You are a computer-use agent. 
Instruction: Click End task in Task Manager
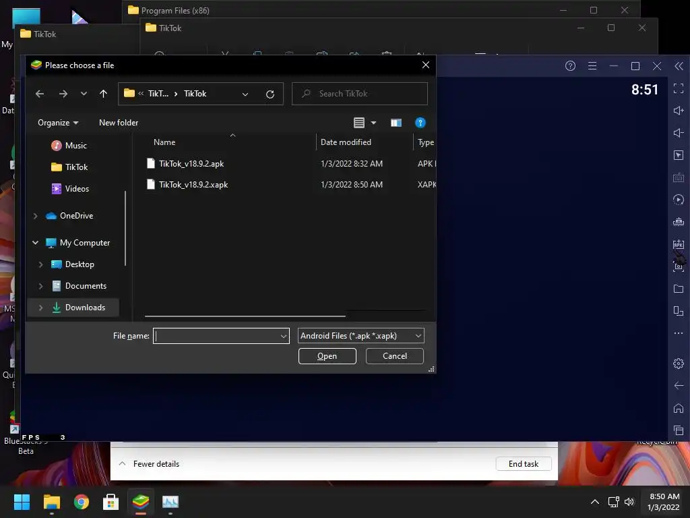point(524,464)
